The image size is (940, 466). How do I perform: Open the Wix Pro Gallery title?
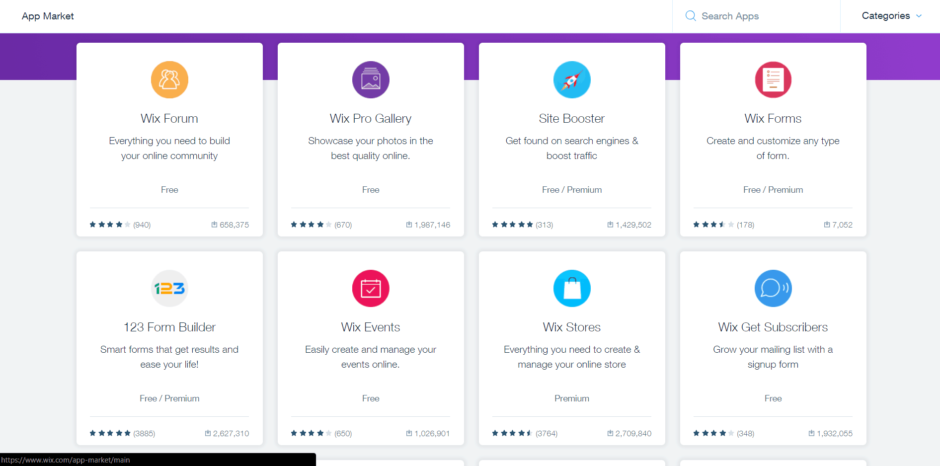(x=371, y=118)
